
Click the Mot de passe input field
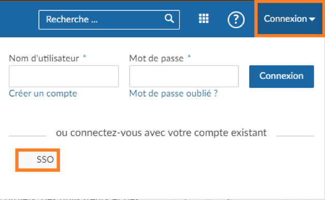[x=184, y=76]
